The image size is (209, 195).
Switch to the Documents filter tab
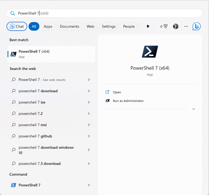[70, 26]
